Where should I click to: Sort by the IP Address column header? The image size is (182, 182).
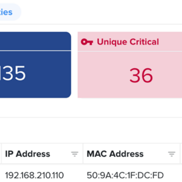28,154
